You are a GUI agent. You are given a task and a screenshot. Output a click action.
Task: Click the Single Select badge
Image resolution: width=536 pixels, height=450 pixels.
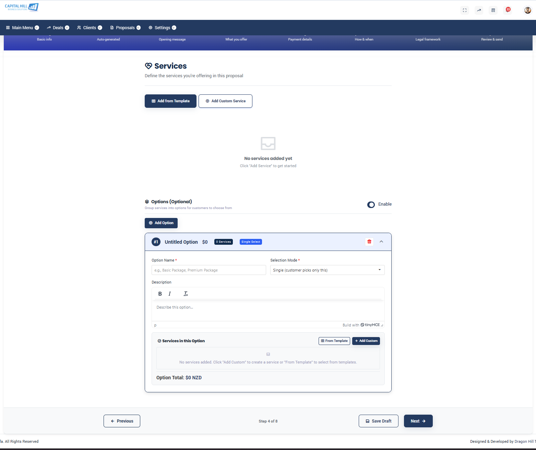pyautogui.click(x=251, y=242)
